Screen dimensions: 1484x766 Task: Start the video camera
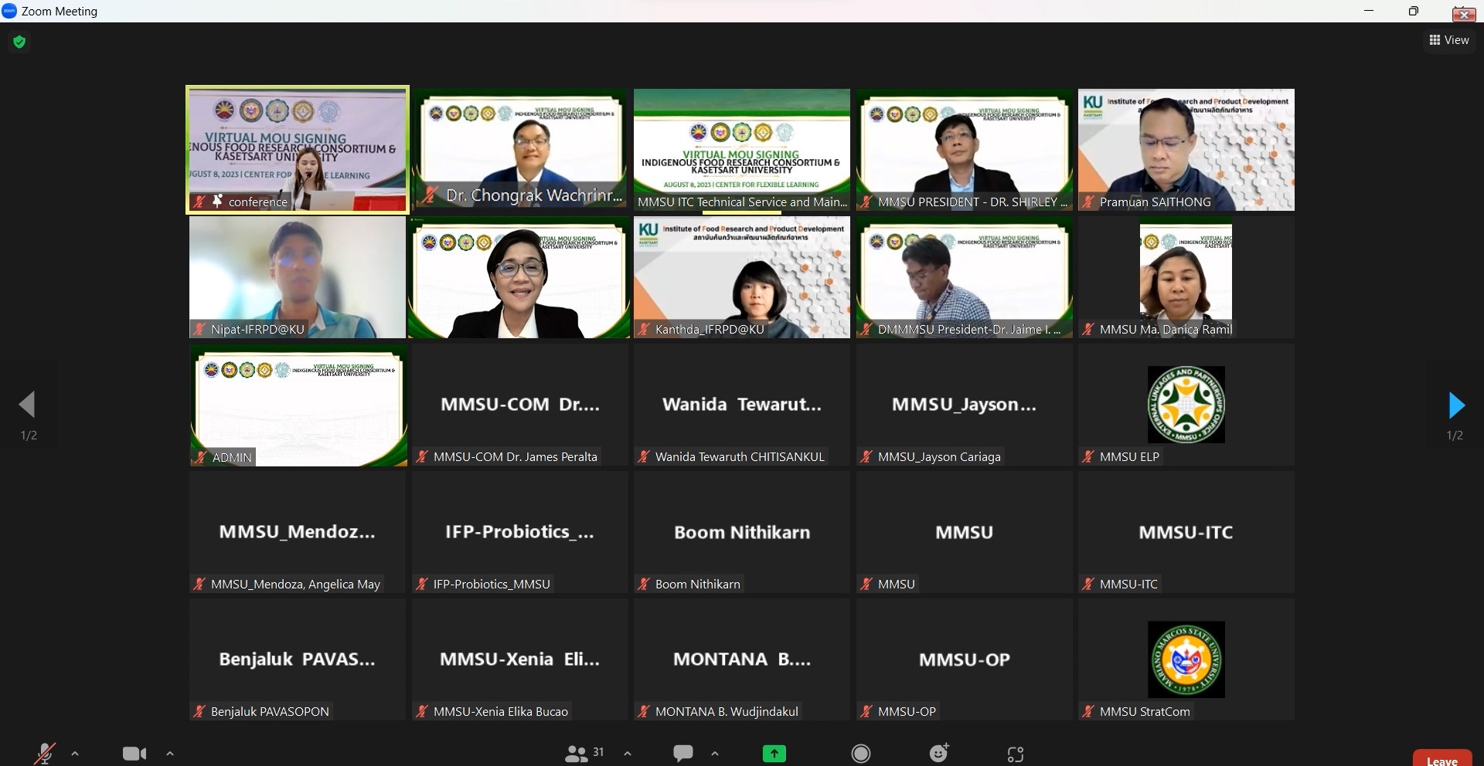[134, 754]
